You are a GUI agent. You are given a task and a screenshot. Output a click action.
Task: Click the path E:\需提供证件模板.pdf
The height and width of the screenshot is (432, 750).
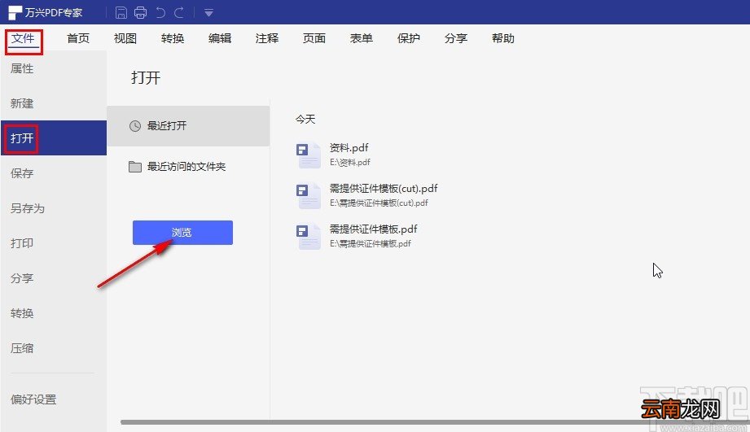pos(371,243)
